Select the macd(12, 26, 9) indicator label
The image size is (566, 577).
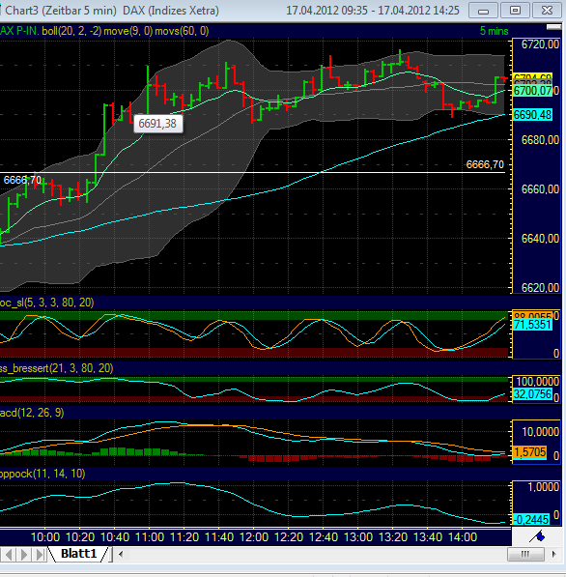tap(32, 413)
